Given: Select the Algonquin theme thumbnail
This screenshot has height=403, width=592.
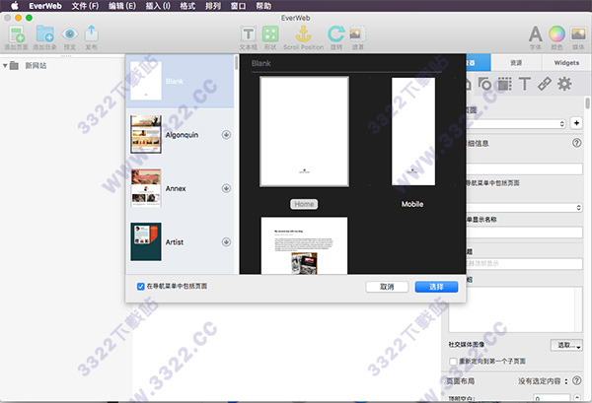Looking at the screenshot, I should point(146,134).
